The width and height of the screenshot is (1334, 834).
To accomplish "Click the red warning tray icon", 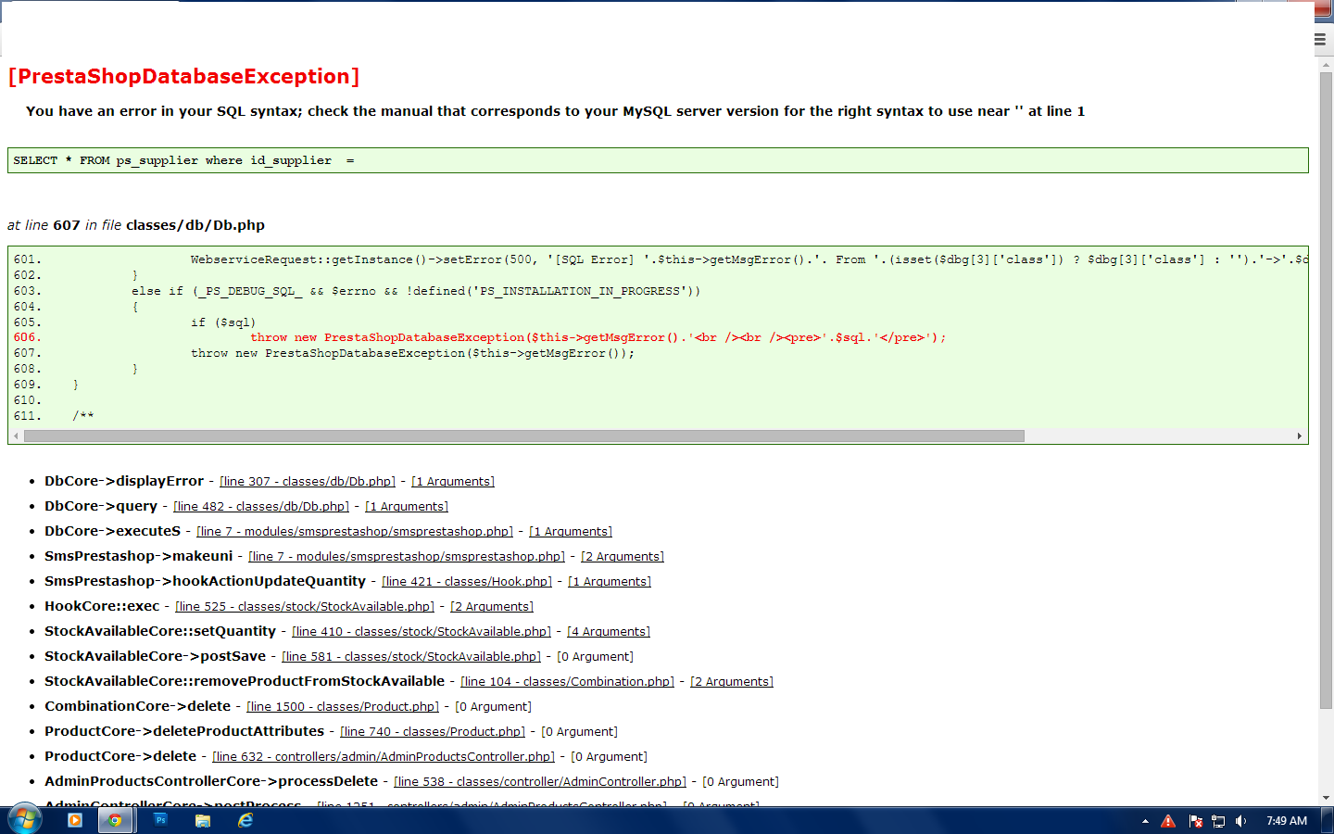I will coord(1168,821).
